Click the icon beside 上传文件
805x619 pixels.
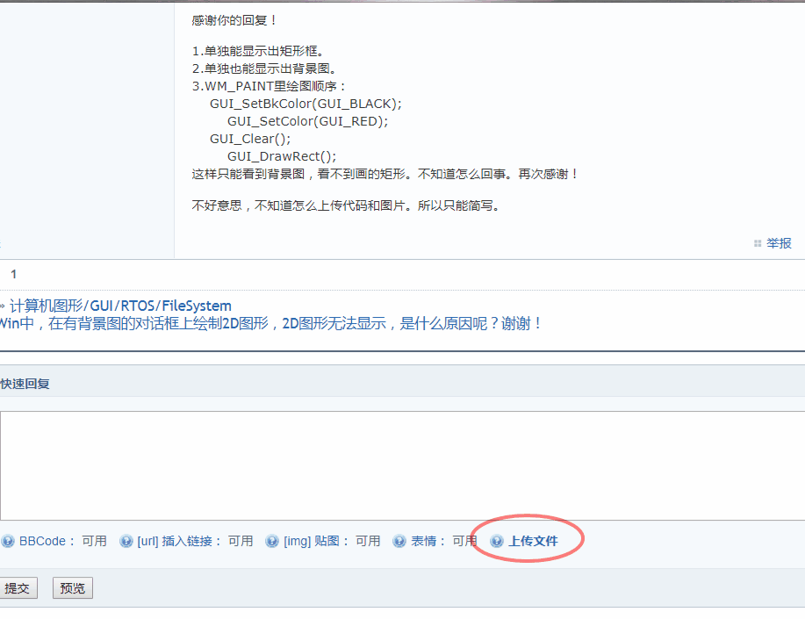(x=497, y=541)
